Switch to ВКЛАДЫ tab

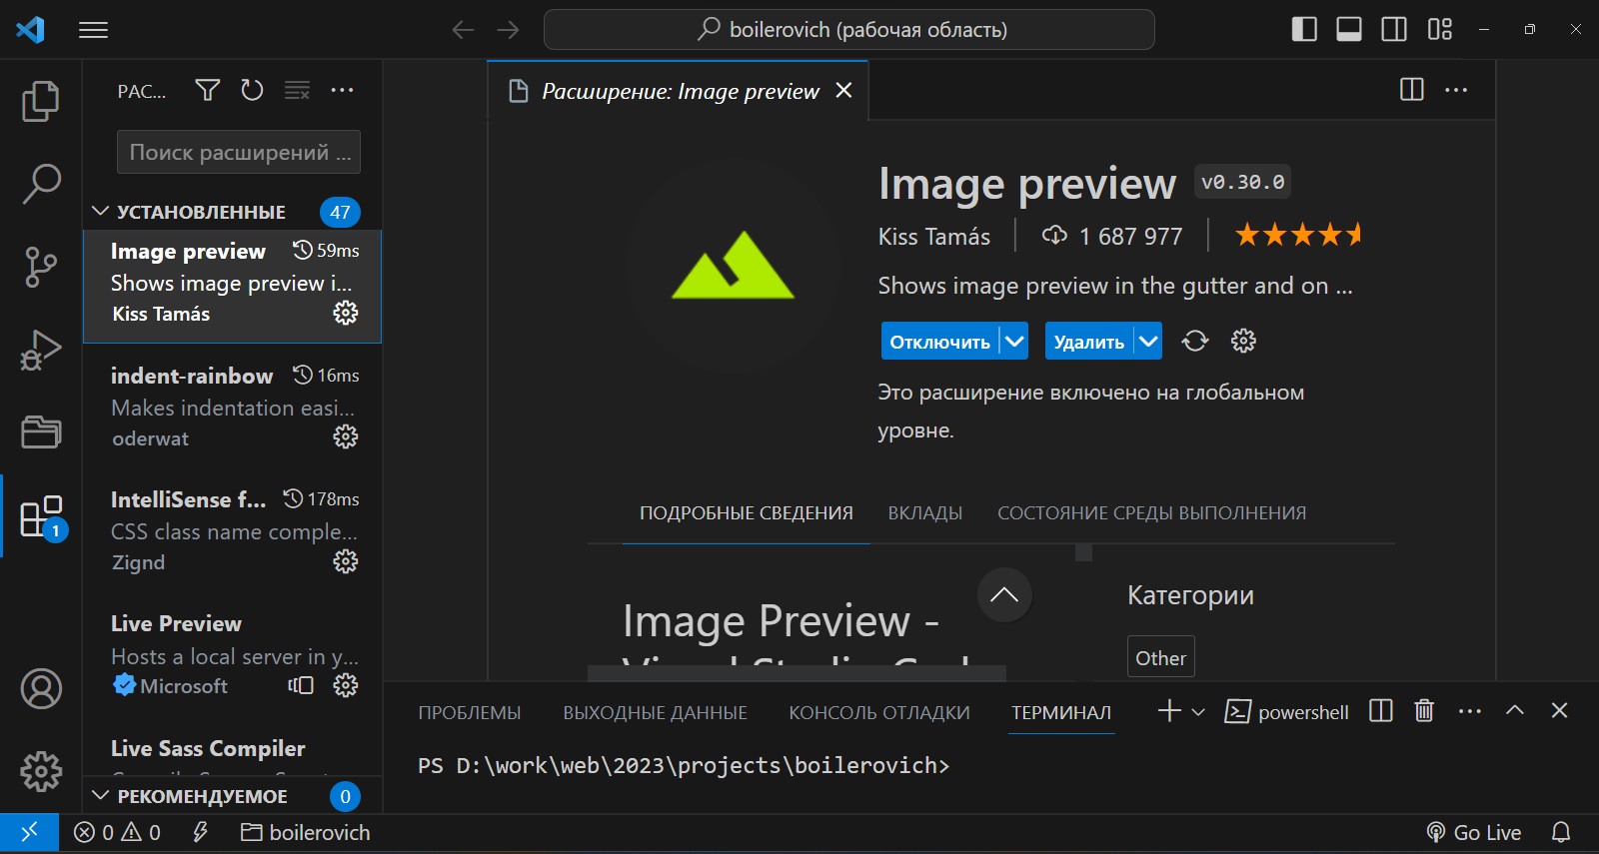coord(925,513)
